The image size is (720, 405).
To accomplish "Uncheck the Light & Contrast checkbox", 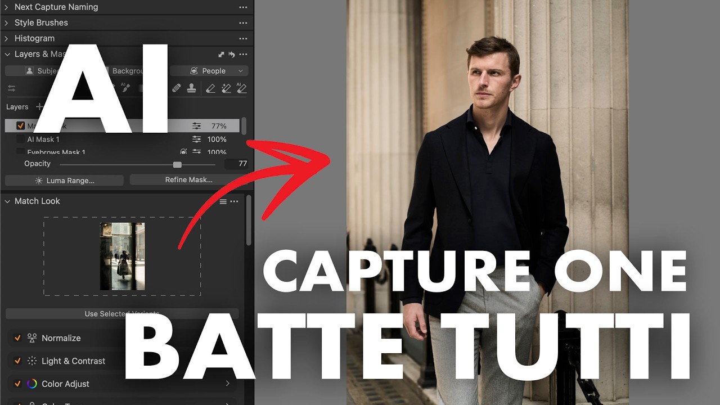I will point(17,361).
